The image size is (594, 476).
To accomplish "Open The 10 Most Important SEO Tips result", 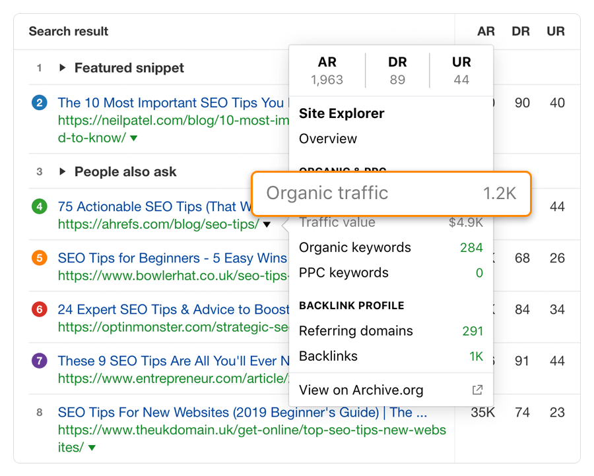I will pyautogui.click(x=174, y=103).
